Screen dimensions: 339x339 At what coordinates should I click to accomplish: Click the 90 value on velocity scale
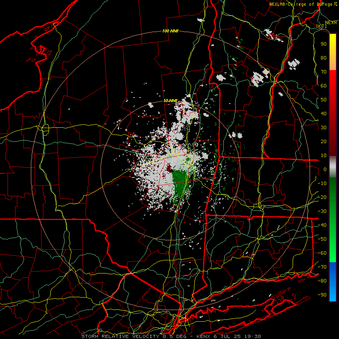324,44
